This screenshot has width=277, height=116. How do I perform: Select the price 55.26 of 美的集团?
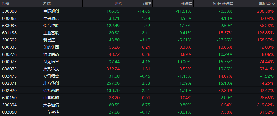click(x=114, y=47)
